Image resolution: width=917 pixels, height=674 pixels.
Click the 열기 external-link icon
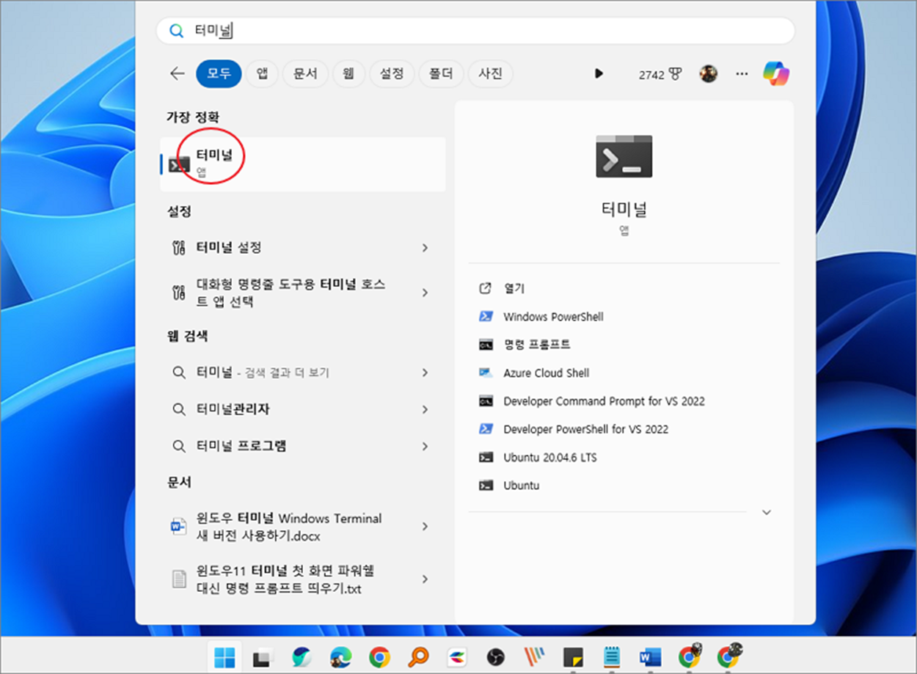[x=484, y=289]
